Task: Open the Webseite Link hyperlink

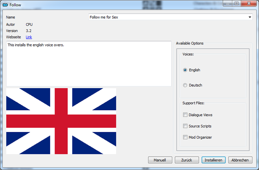Action: tap(29, 37)
